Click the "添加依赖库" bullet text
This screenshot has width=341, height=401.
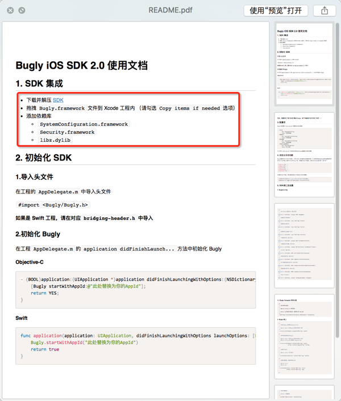pyautogui.click(x=39, y=116)
